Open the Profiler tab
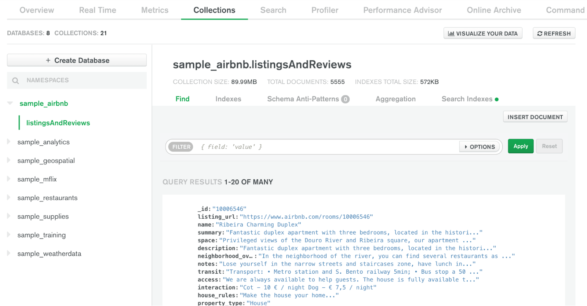The height and width of the screenshot is (306, 587). pyautogui.click(x=325, y=10)
